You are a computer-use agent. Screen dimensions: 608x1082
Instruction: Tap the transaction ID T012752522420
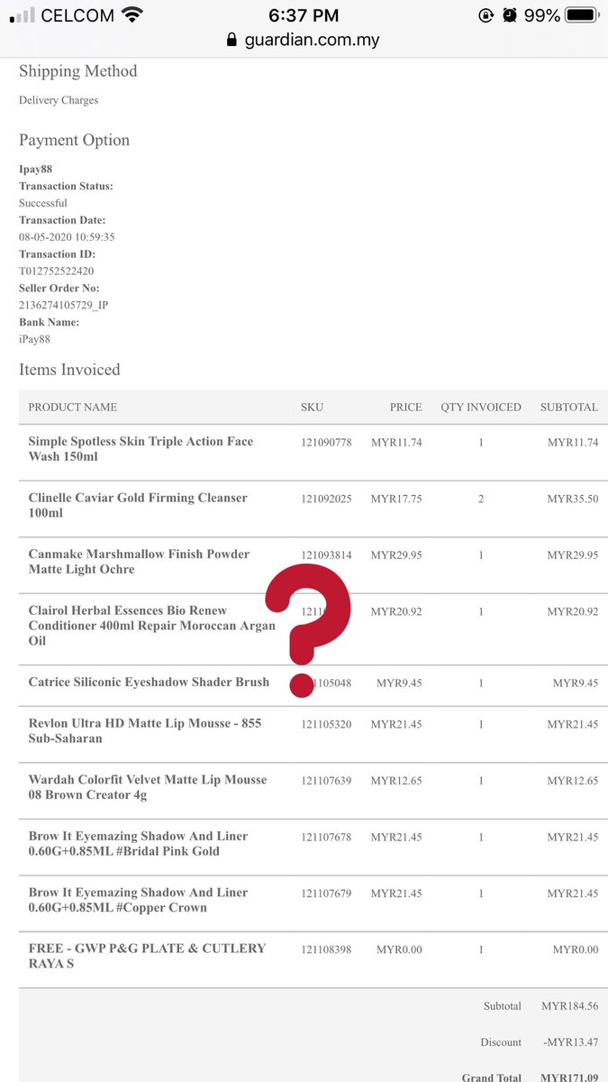(x=57, y=270)
